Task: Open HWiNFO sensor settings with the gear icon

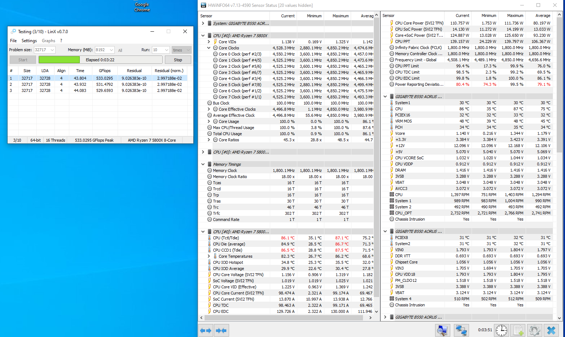Action: (x=535, y=330)
